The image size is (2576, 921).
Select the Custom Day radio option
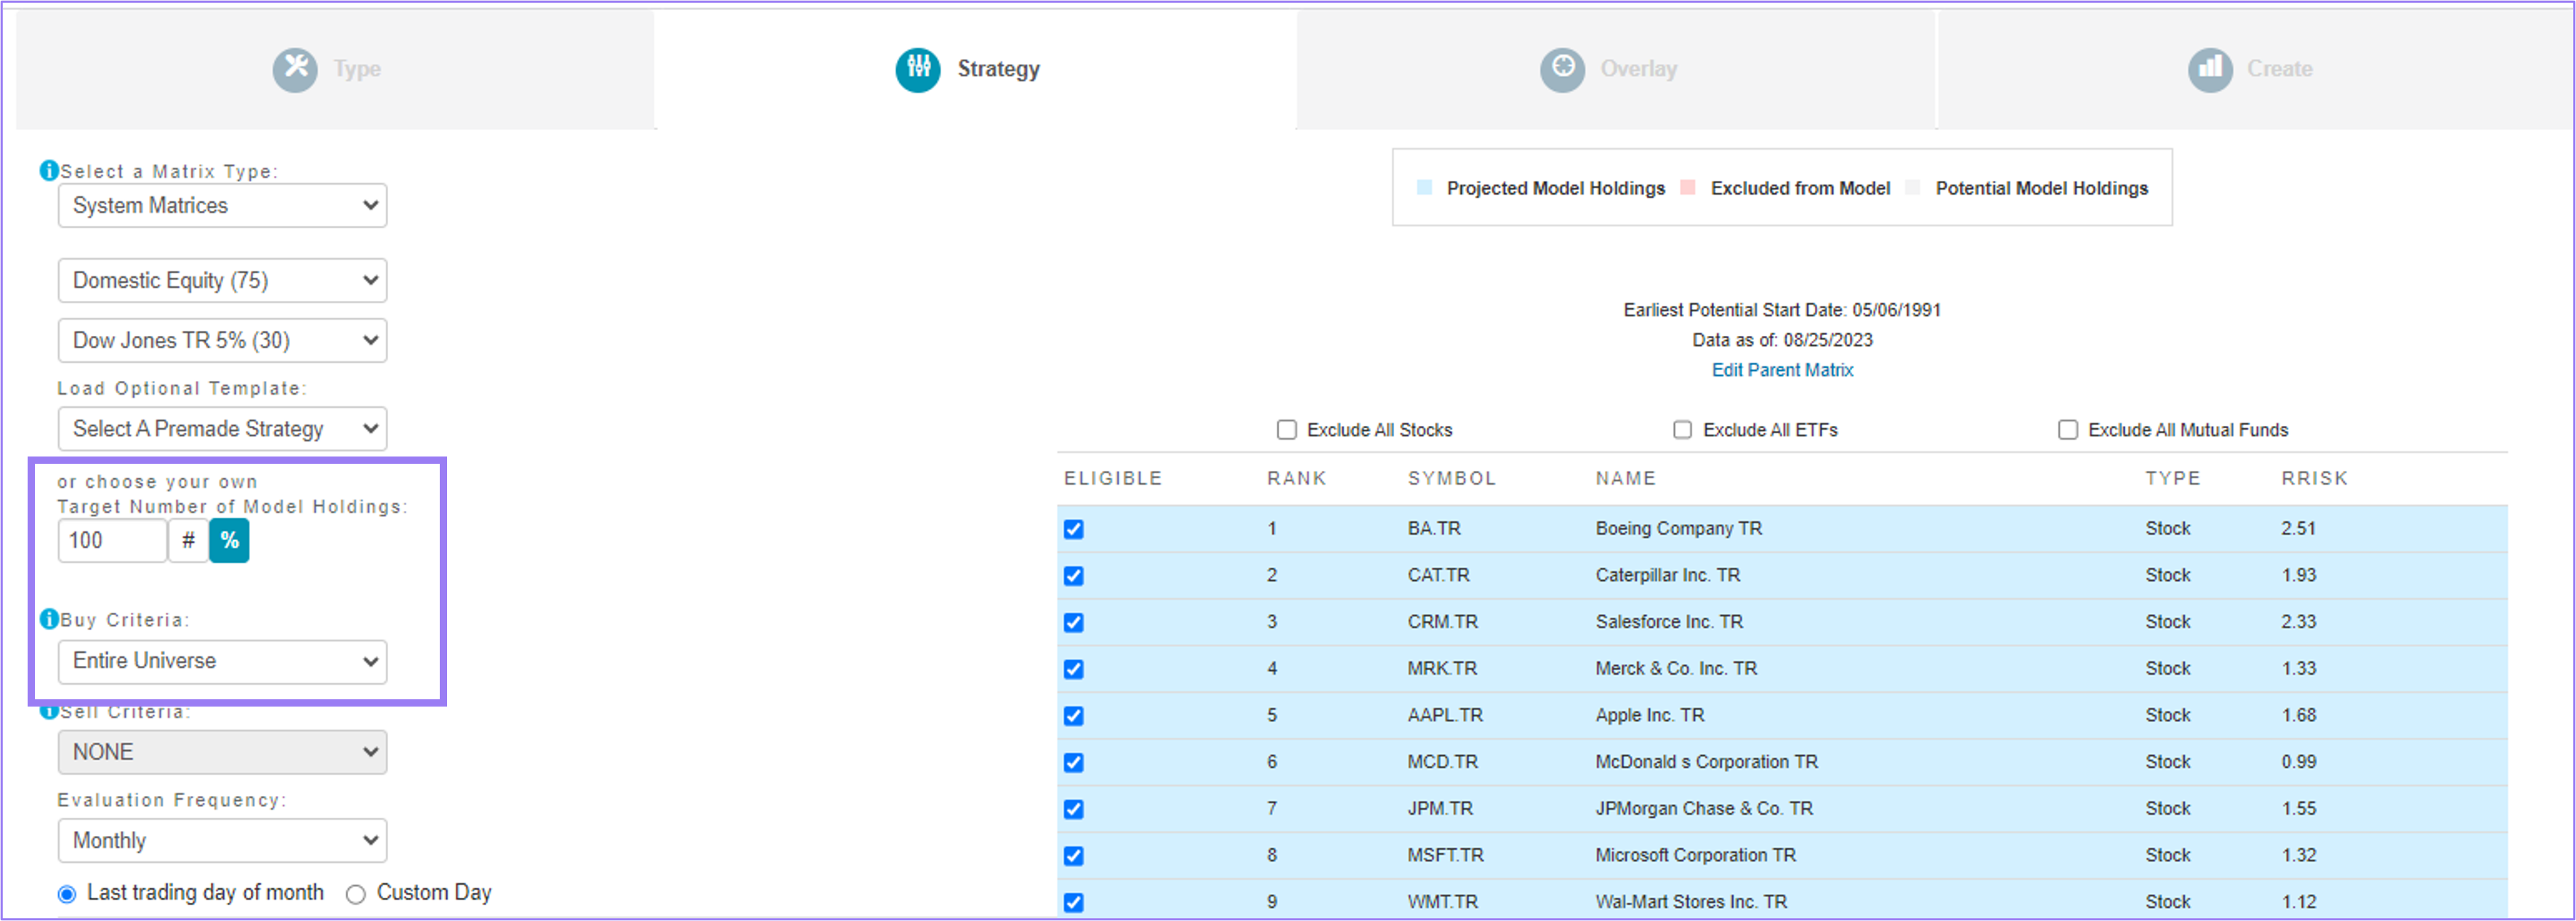point(355,894)
